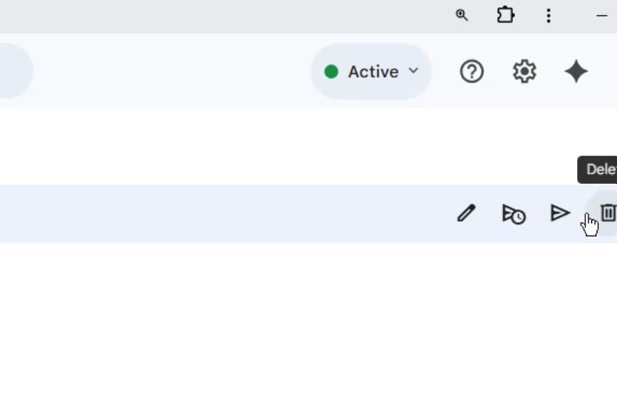
Task: Click the dark Delete tooltip label
Action: [600, 170]
